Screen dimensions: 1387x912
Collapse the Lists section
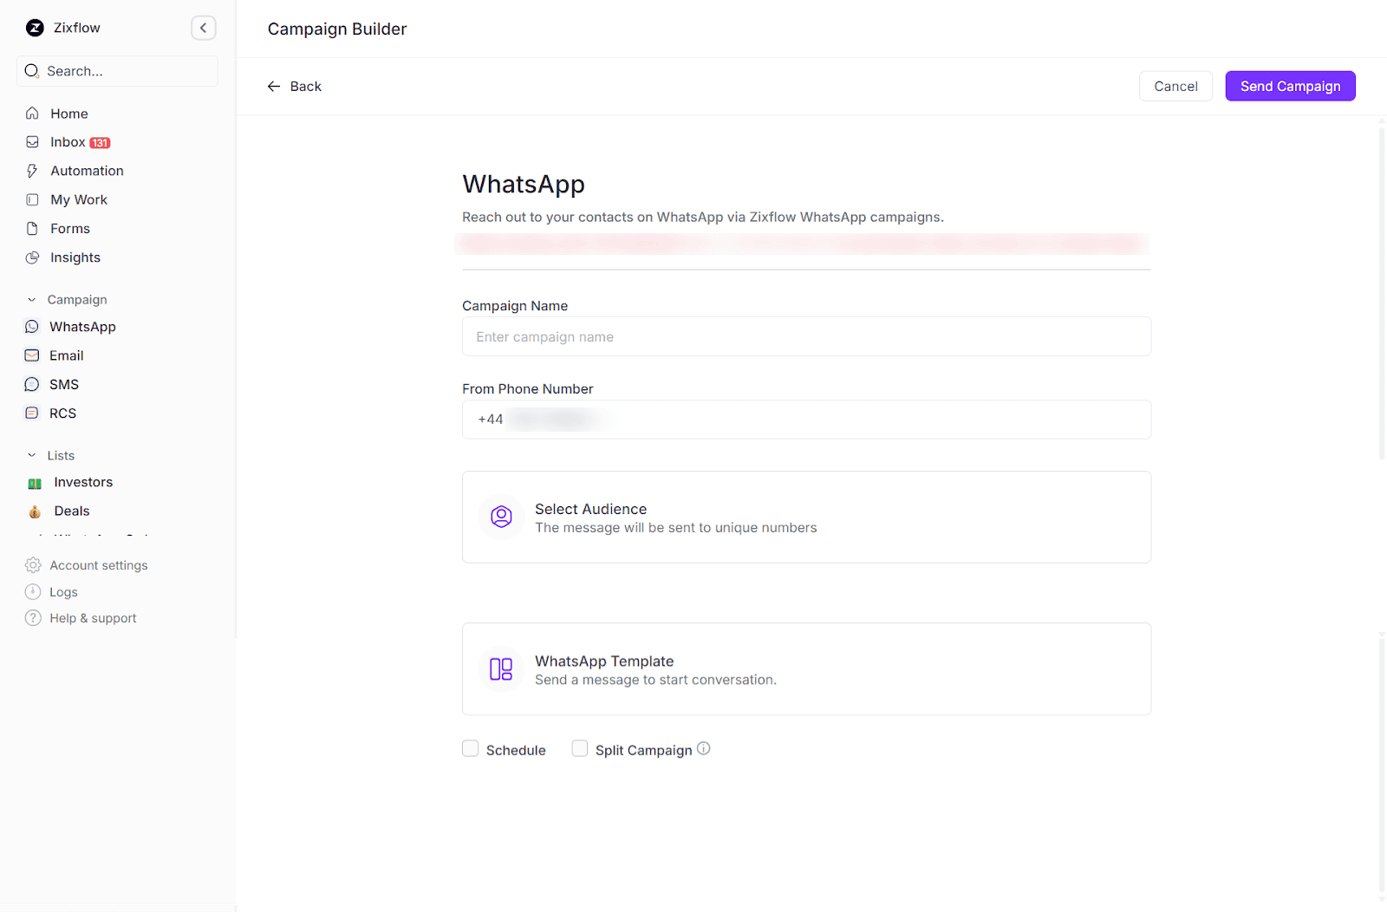tap(31, 455)
